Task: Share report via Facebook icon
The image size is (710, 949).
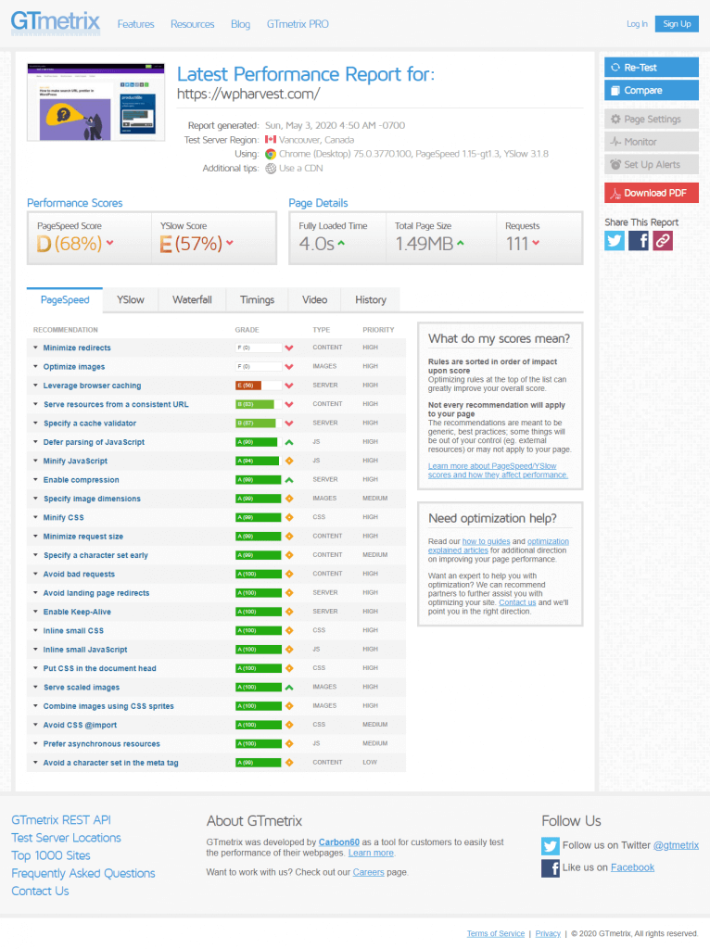Action: pyautogui.click(x=639, y=241)
